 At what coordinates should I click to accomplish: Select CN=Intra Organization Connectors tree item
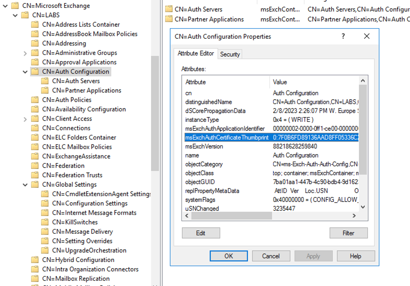pos(90,269)
